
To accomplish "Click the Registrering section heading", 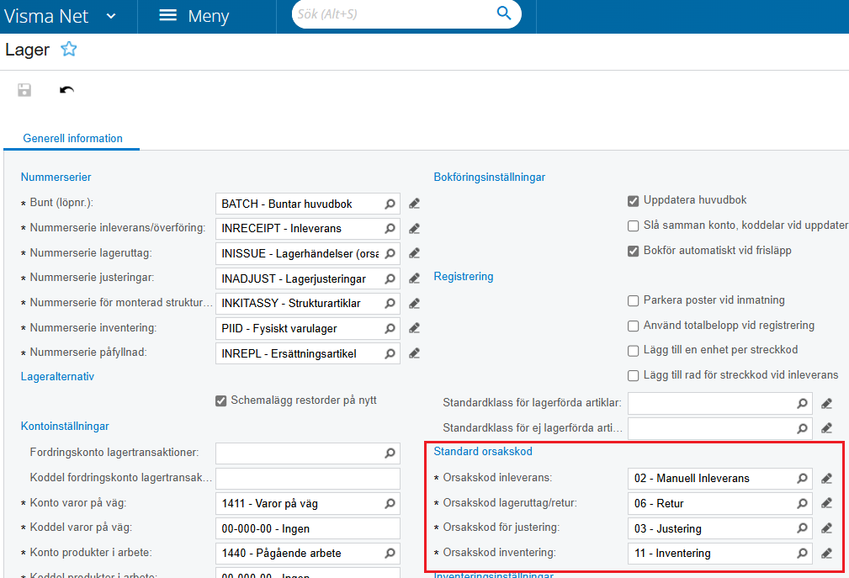I will (464, 277).
